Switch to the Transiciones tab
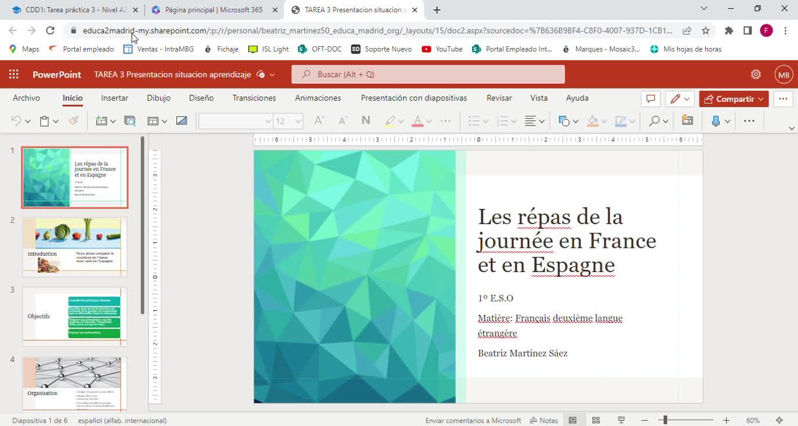 point(254,98)
